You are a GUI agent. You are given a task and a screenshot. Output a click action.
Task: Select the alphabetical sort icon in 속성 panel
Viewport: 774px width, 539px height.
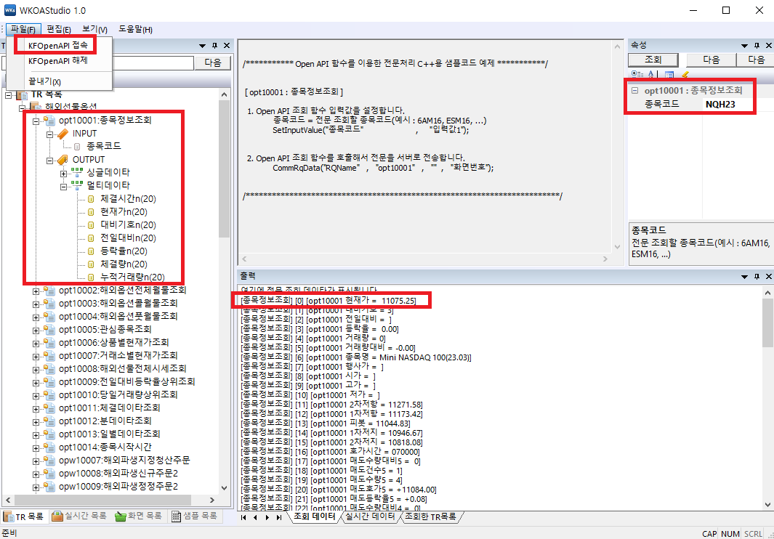pos(650,73)
